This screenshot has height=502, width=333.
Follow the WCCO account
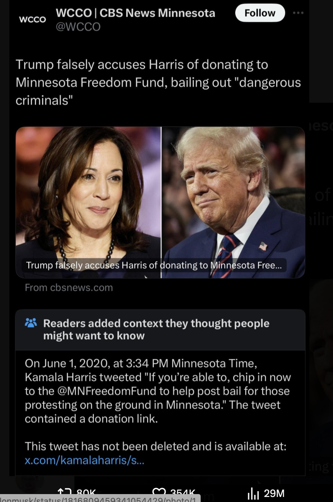[260, 13]
